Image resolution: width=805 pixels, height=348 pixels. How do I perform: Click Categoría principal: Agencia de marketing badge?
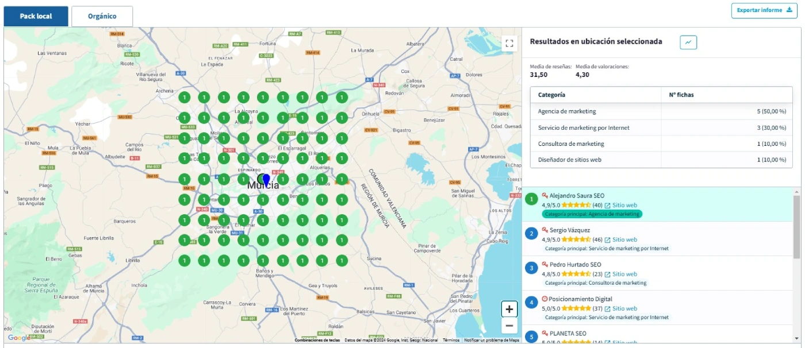592,214
